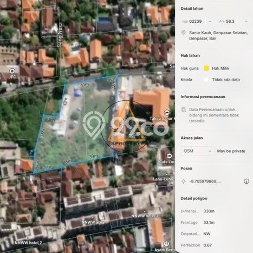Click the Detail poligon heading
The height and width of the screenshot is (253, 253).
[x=194, y=198]
